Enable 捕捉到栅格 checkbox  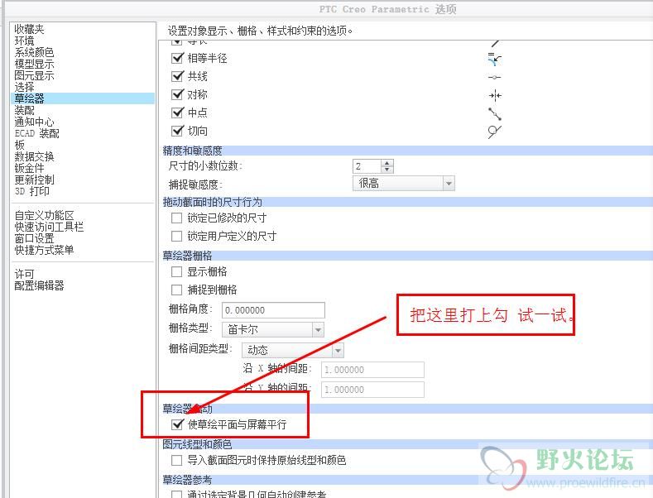[176, 290]
